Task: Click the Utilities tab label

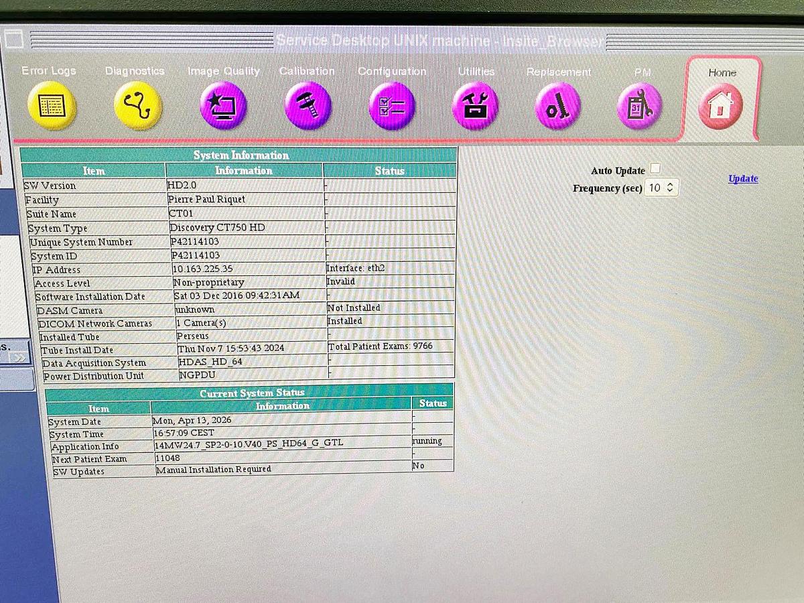Action: (476, 71)
